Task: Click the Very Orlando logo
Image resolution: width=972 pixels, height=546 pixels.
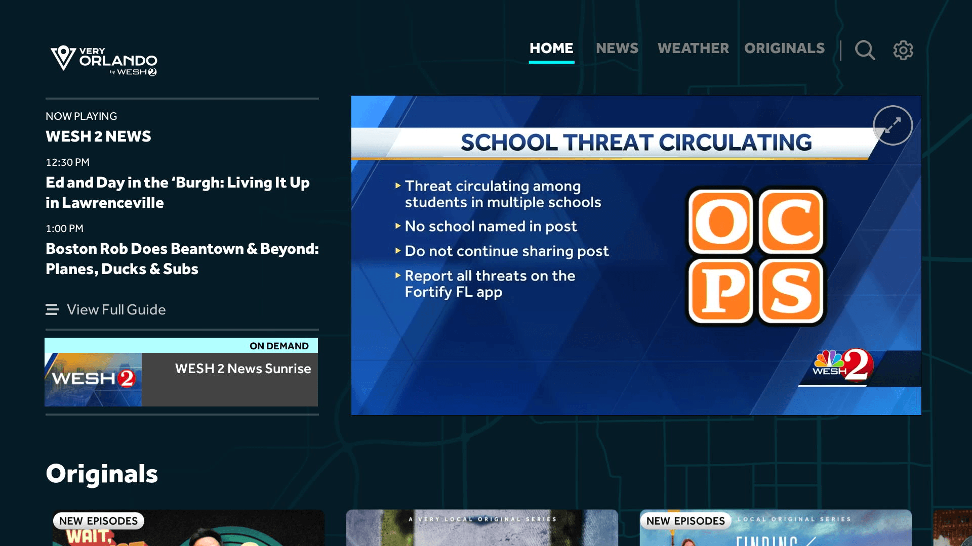Action: pyautogui.click(x=104, y=60)
